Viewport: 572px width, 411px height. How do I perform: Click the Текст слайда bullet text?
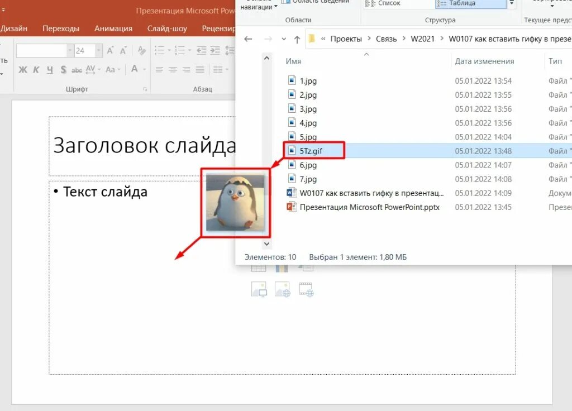click(105, 192)
